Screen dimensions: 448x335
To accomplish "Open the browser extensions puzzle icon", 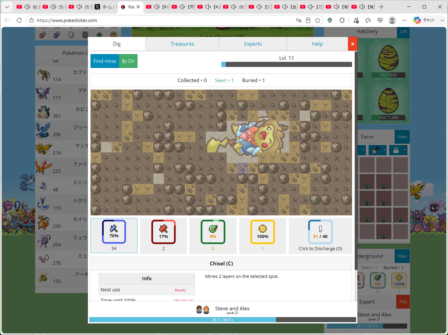I will click(342, 20).
